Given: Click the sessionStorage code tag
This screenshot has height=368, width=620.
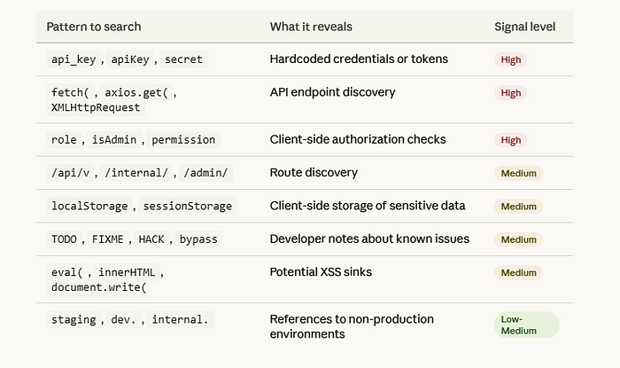Looking at the screenshot, I should point(188,206).
